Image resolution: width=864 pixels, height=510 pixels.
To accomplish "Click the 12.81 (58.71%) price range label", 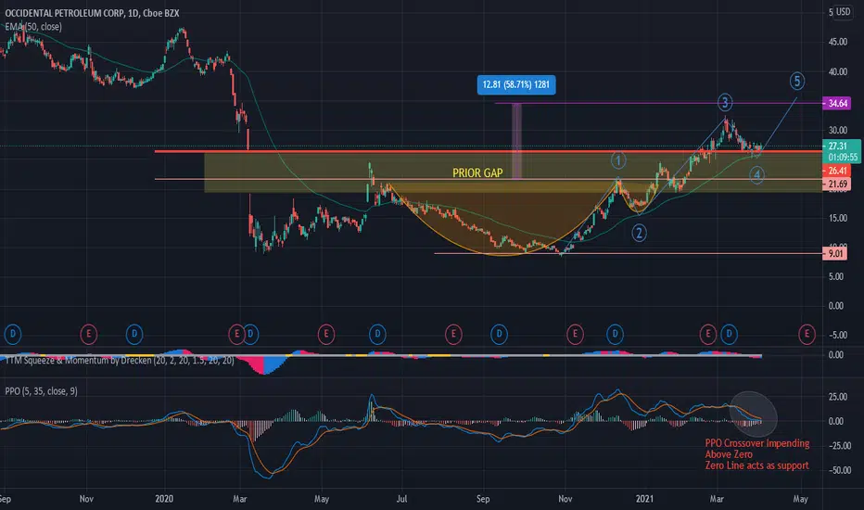I will pyautogui.click(x=516, y=85).
